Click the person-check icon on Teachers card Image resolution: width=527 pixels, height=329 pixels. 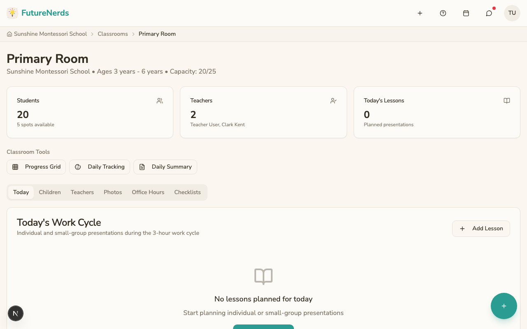[333, 100]
